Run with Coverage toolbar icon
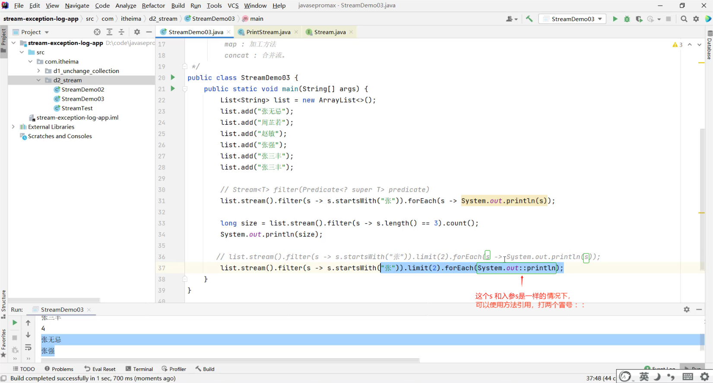Image resolution: width=713 pixels, height=383 pixels. (639, 19)
